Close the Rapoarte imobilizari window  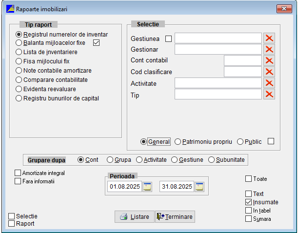tap(285, 9)
